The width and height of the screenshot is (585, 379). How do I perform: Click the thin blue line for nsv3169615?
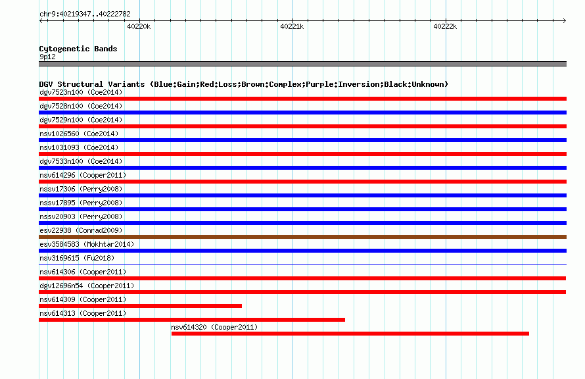[x=302, y=265]
